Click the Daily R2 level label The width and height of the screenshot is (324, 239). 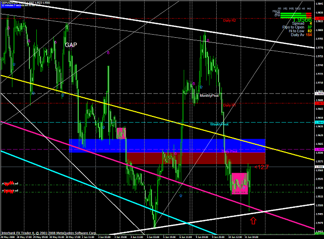pos(229,20)
